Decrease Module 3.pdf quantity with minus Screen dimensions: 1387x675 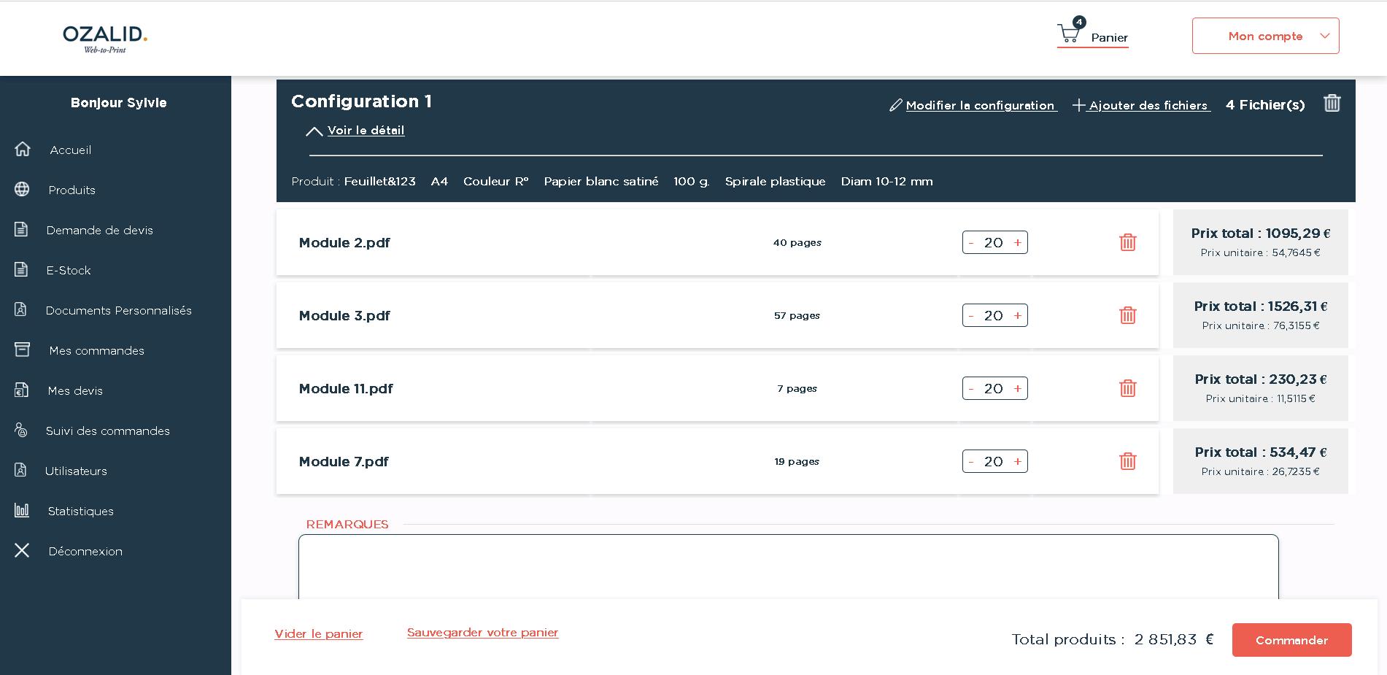coord(971,316)
